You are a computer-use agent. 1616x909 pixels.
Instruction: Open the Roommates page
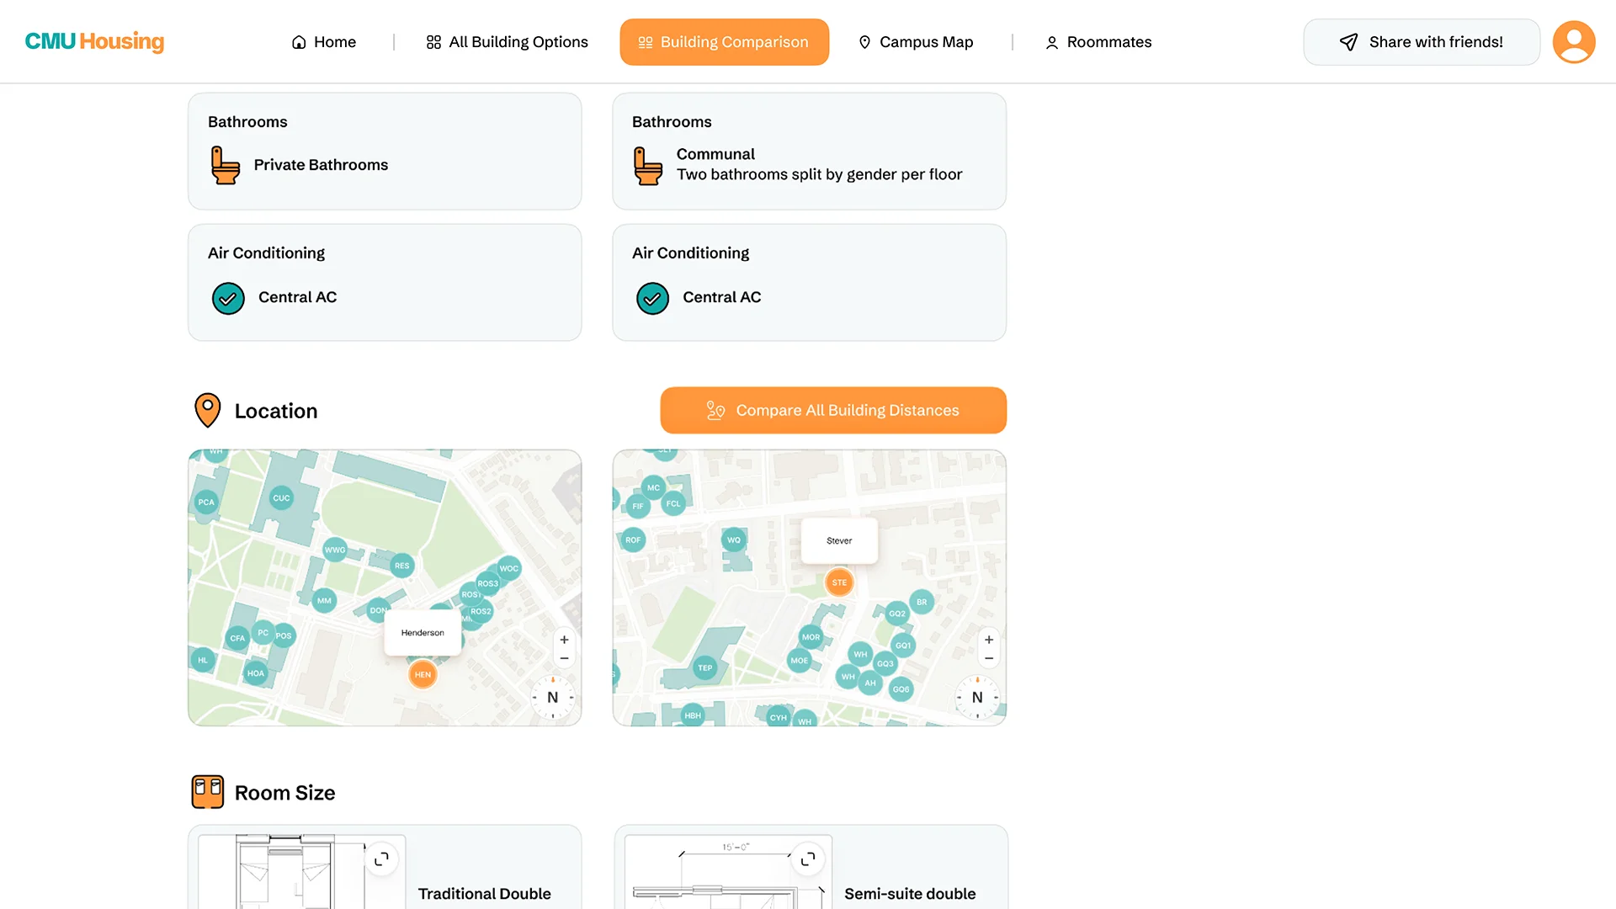click(x=1098, y=42)
